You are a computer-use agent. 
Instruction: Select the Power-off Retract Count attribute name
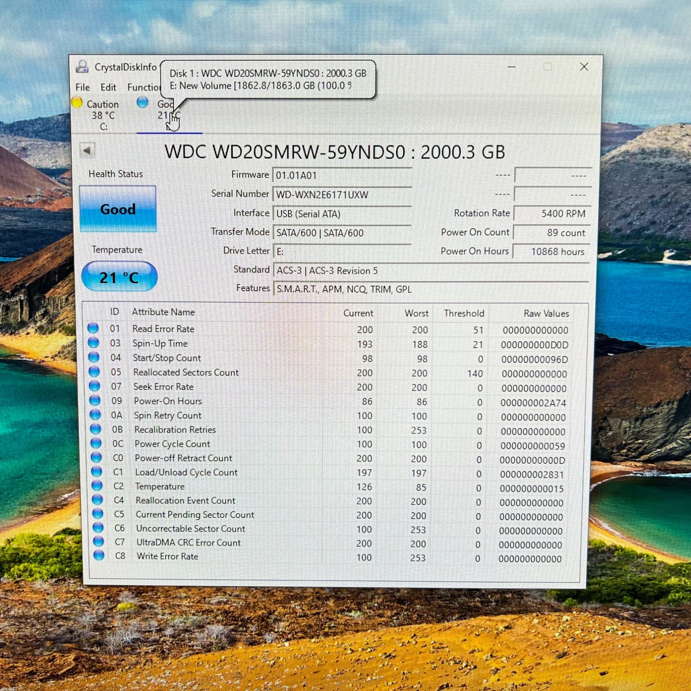[183, 458]
